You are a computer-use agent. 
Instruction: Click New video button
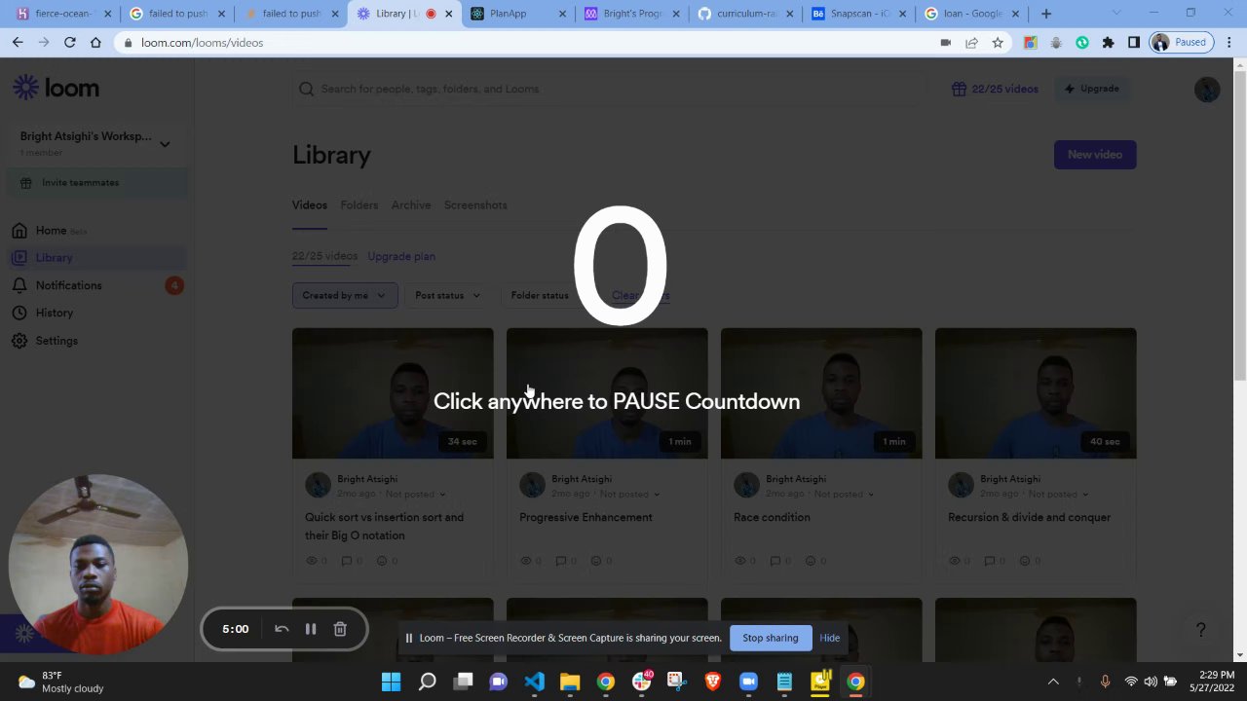1095,155
